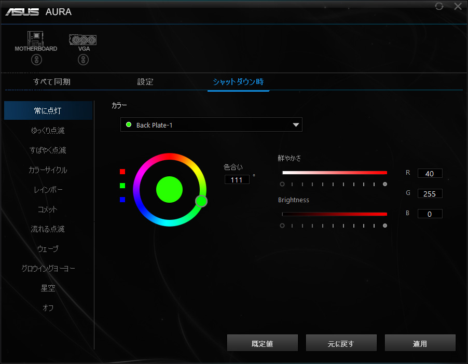Click the G value input field
This screenshot has width=468, height=364.
pos(430,193)
